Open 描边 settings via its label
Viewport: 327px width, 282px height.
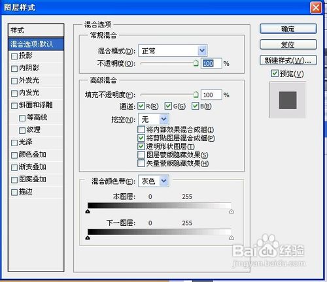tap(26, 192)
